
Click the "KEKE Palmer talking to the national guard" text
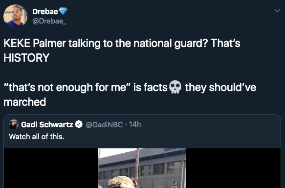click(105, 43)
